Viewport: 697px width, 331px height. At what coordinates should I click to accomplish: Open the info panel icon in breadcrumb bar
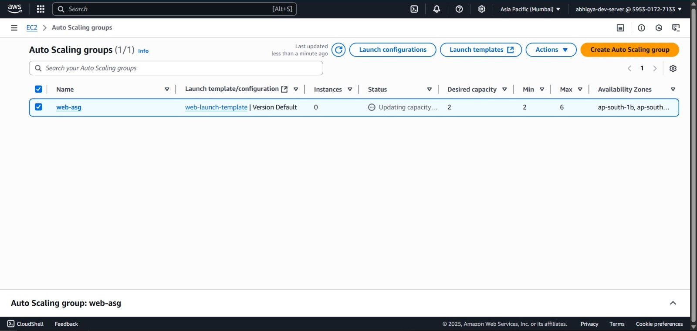(641, 28)
